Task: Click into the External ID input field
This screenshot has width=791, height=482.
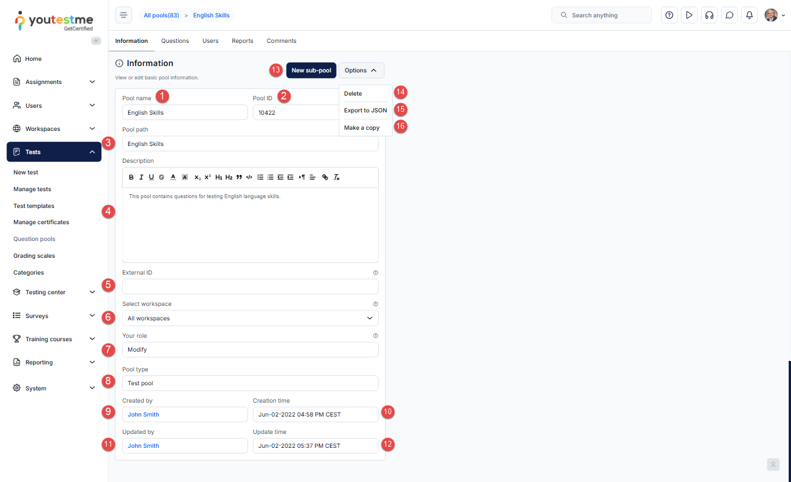Action: (250, 287)
